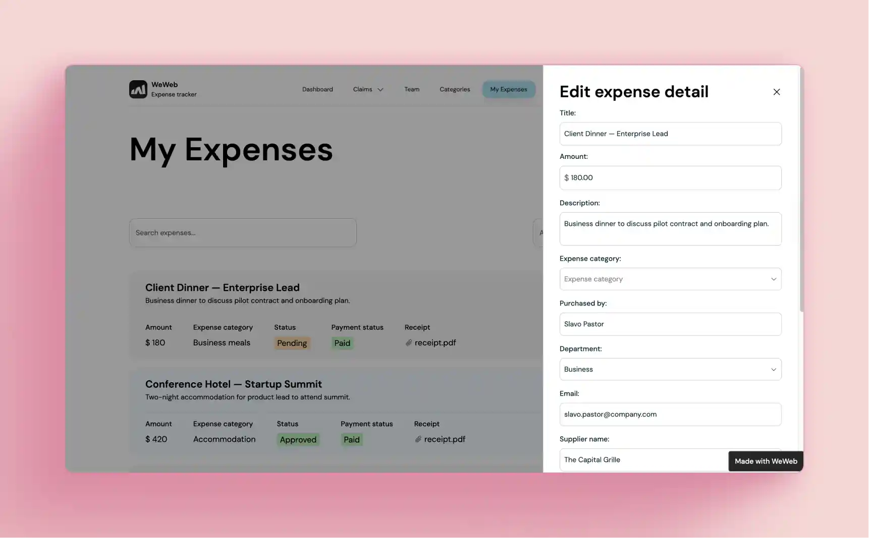This screenshot has height=538, width=869.
Task: Click the WeWeb logo icon
Action: 138,89
